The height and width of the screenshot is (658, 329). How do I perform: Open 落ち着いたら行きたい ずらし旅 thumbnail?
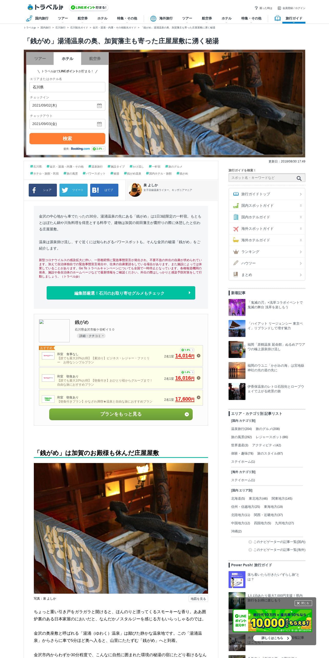pyautogui.click(x=237, y=580)
